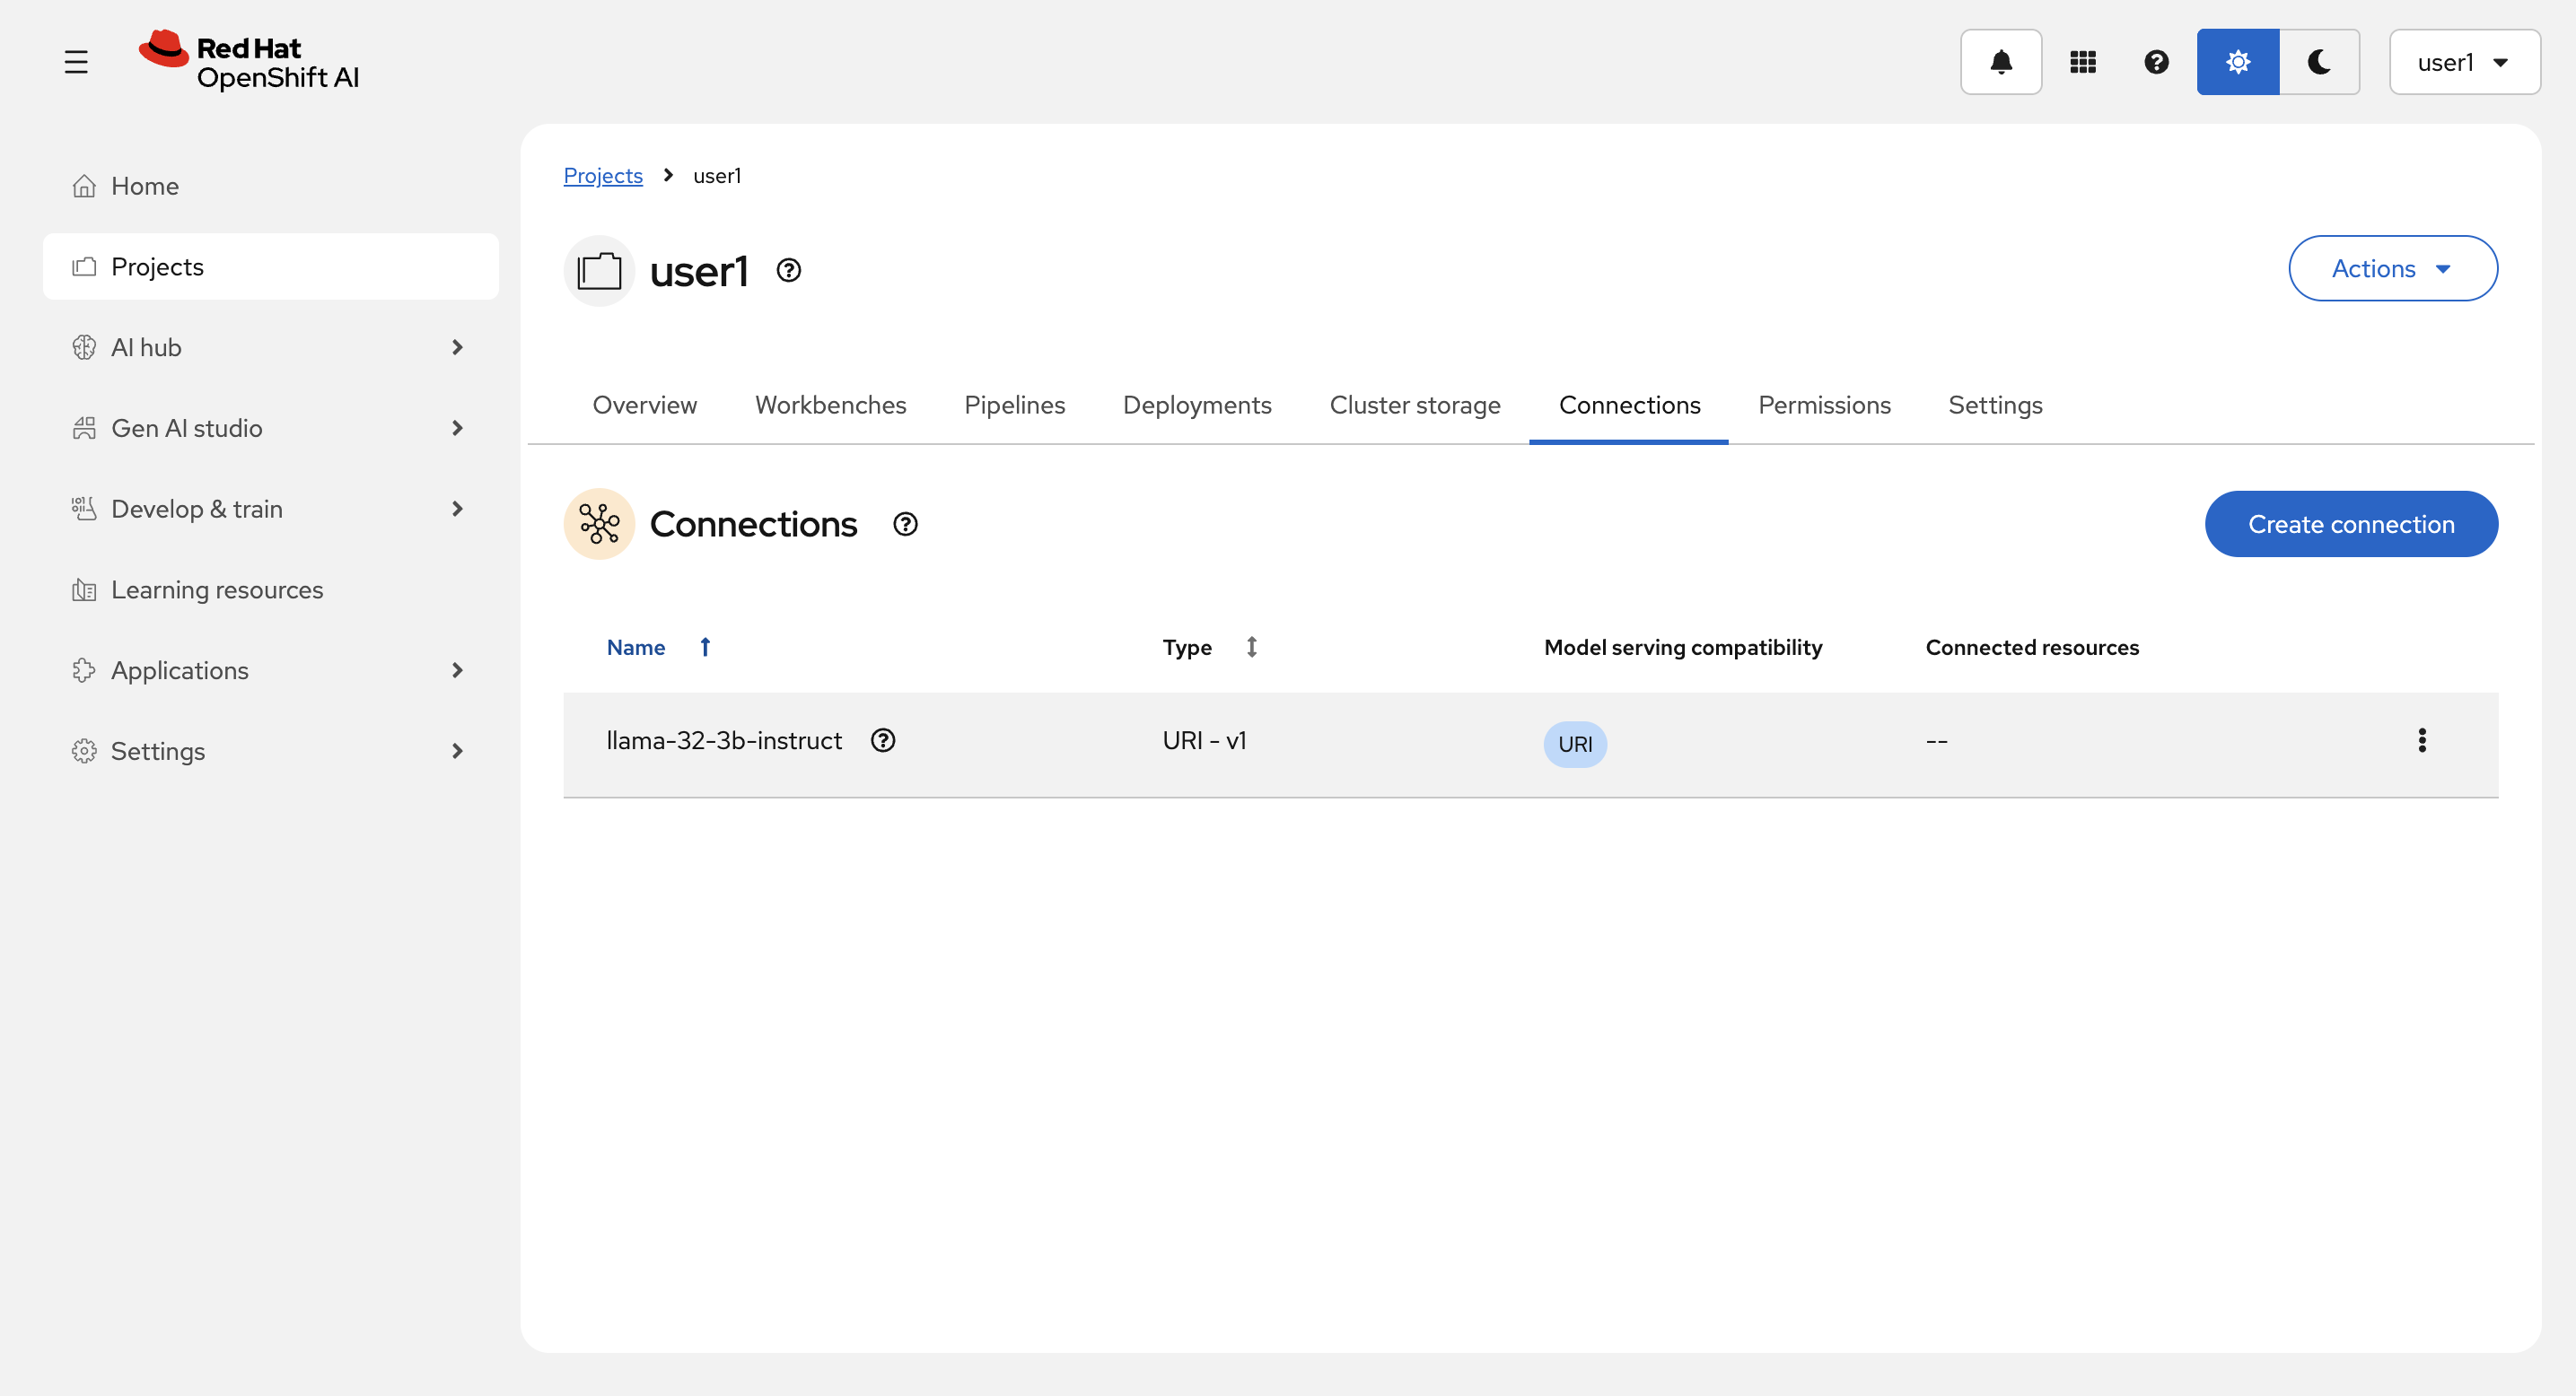This screenshot has width=2576, height=1396.
Task: Click help icon beside llama-32-3b-instruct
Action: click(882, 740)
